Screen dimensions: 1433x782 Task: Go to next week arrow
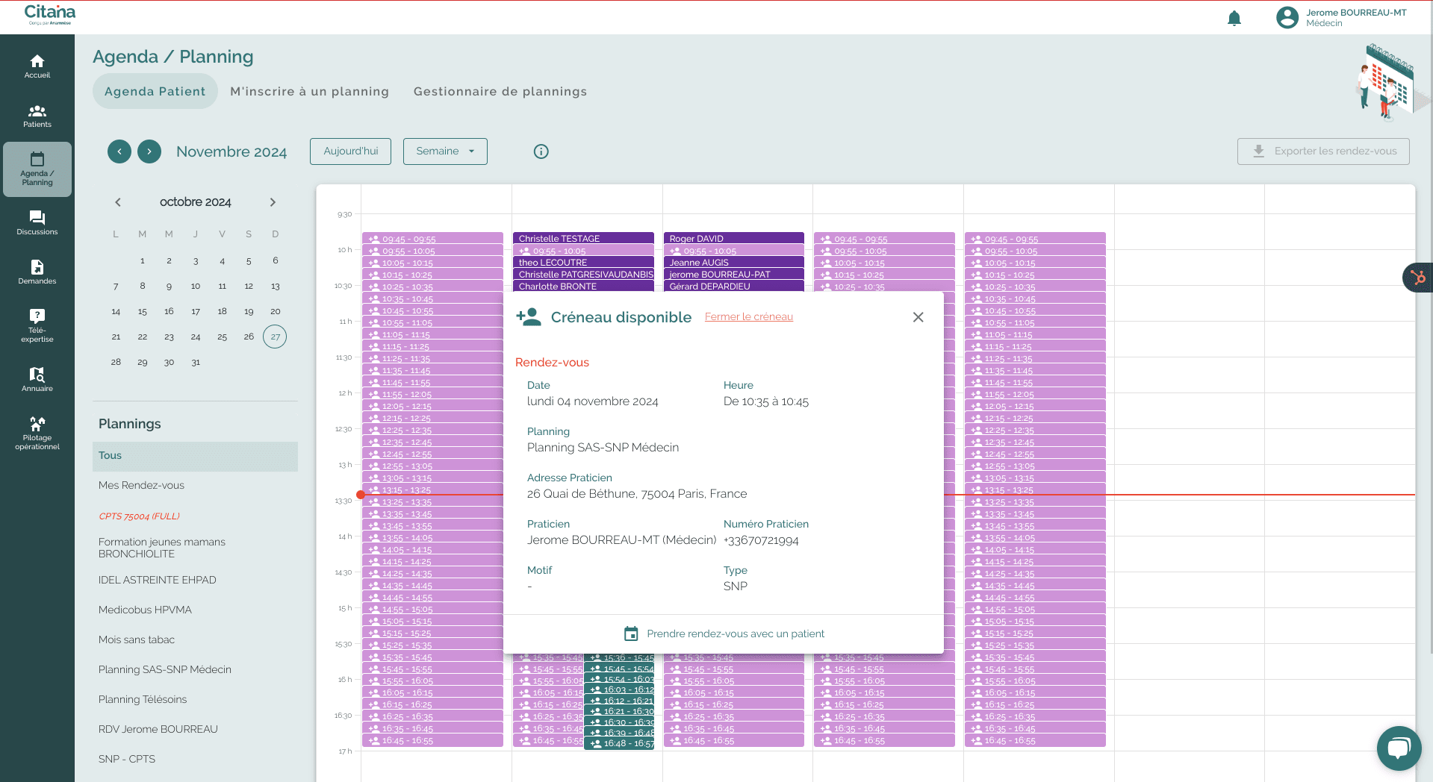(149, 151)
